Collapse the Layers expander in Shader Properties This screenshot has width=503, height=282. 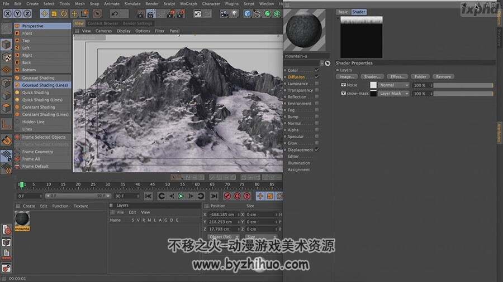point(338,70)
